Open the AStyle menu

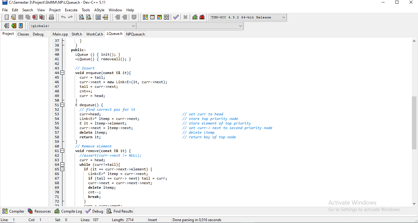99,10
